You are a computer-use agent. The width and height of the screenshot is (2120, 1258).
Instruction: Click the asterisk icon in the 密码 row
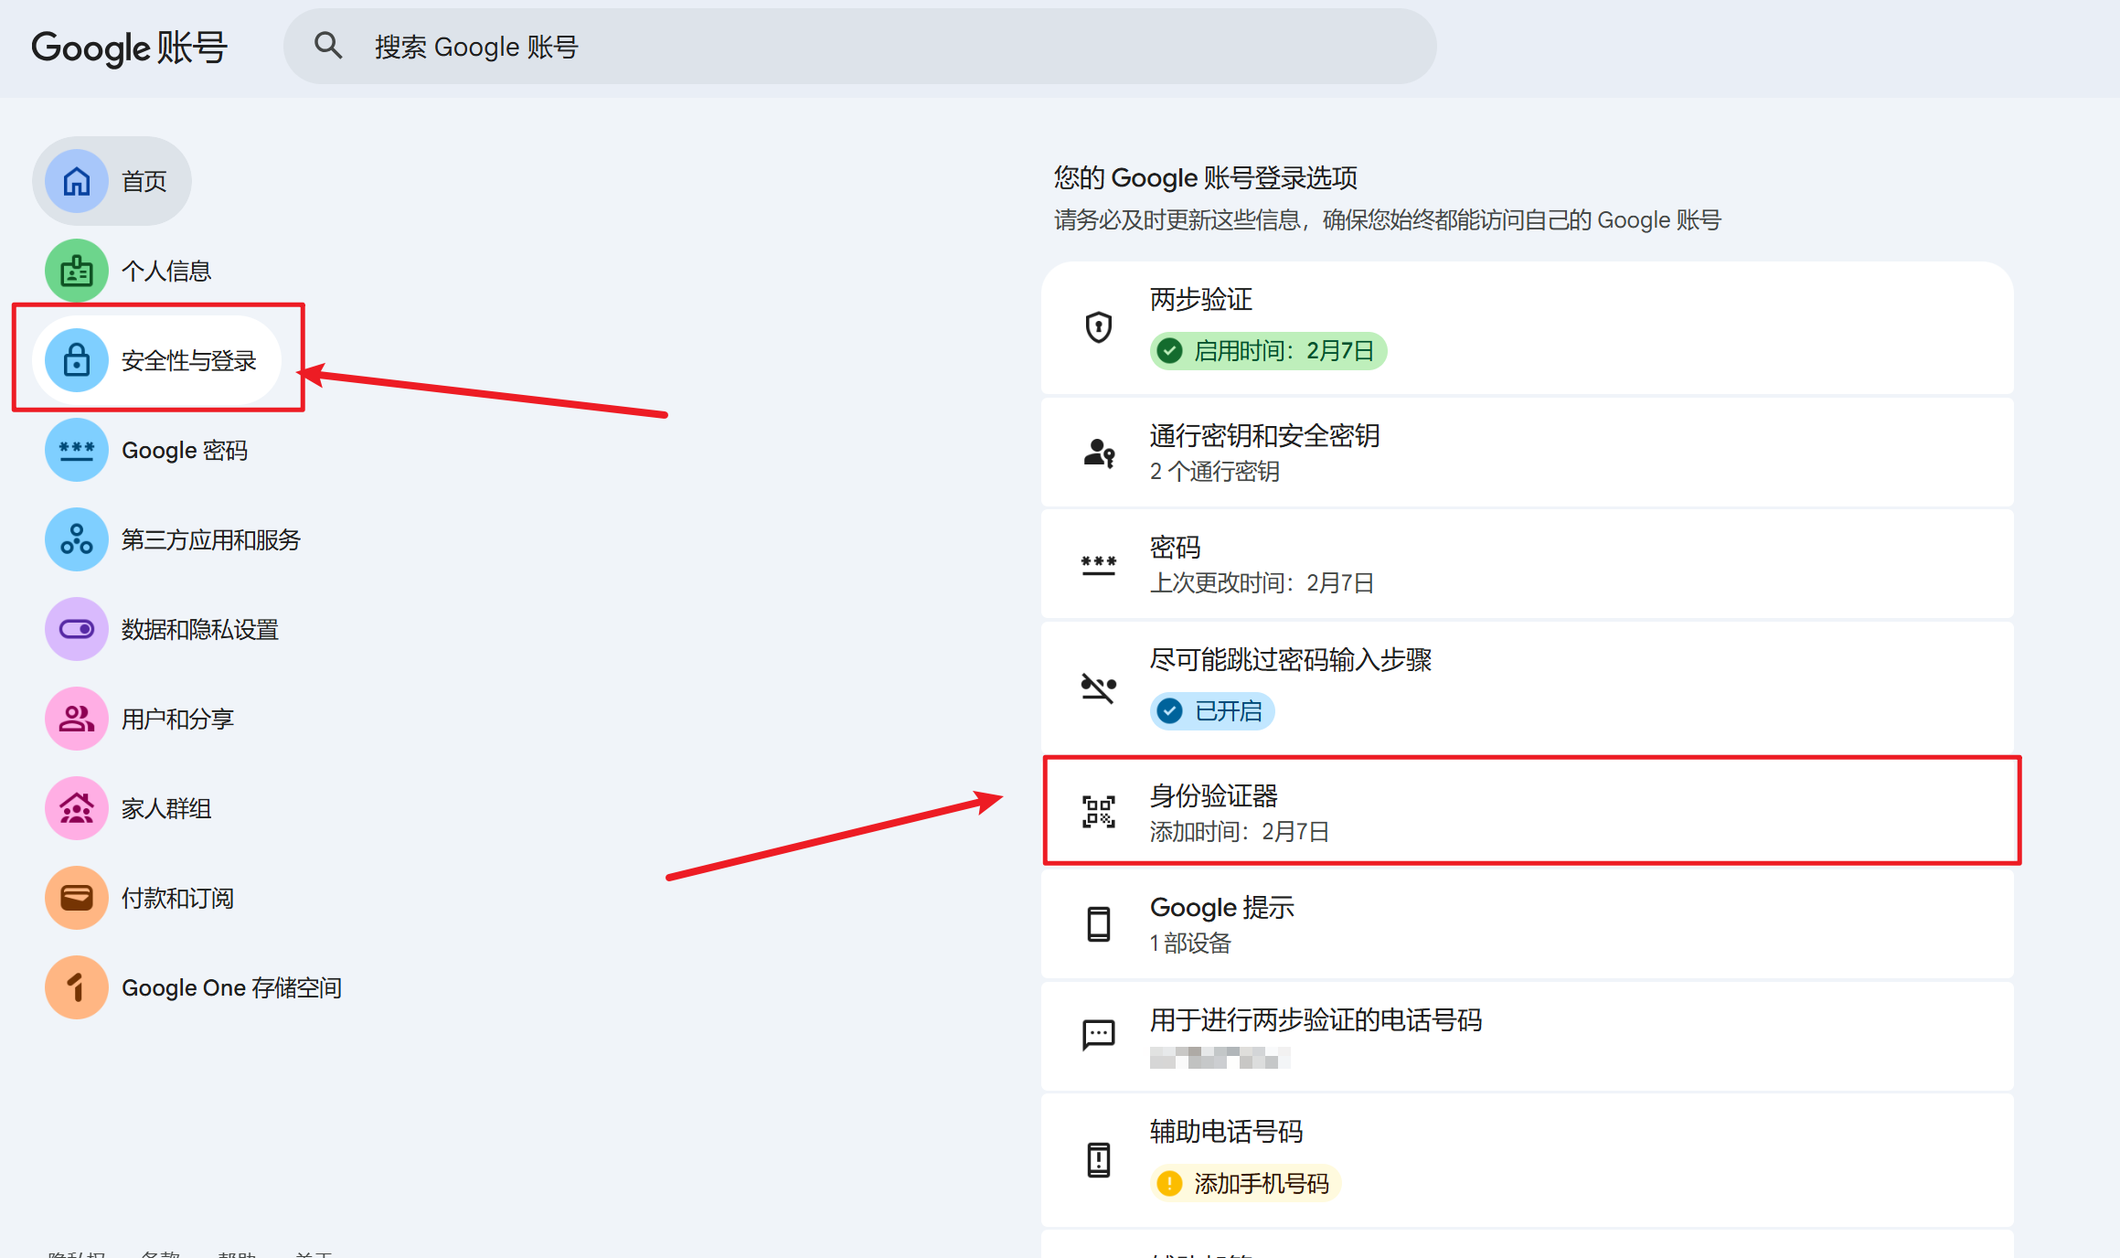(x=1098, y=565)
